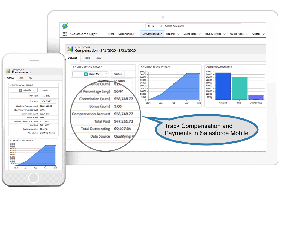Open the All search scope dropdown
The image size is (282, 247).
click(x=151, y=26)
